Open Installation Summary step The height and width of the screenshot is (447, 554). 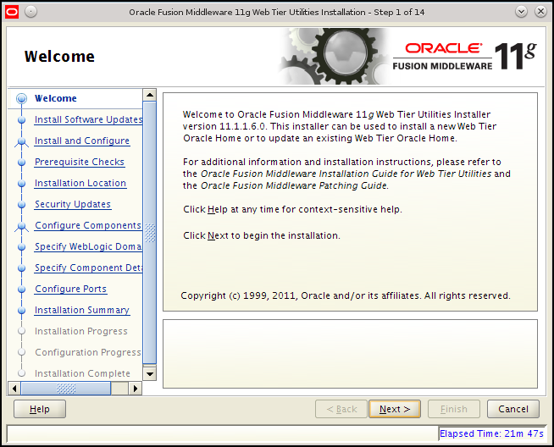(x=82, y=311)
